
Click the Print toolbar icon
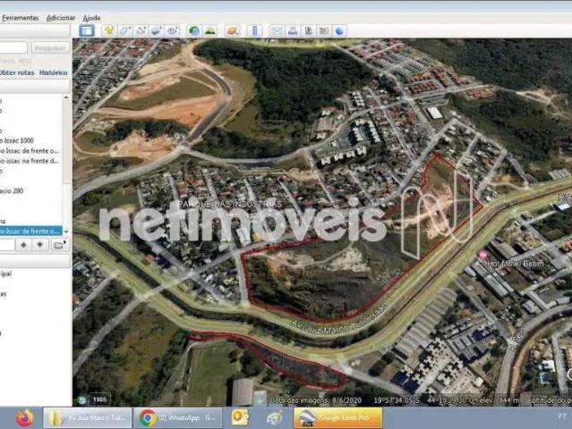pos(293,31)
